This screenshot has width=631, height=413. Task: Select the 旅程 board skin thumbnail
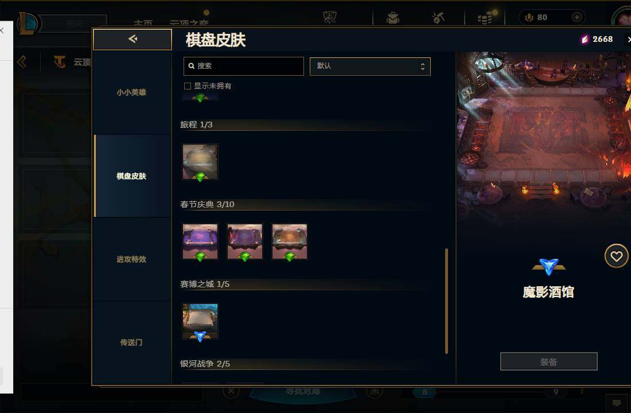pos(200,162)
